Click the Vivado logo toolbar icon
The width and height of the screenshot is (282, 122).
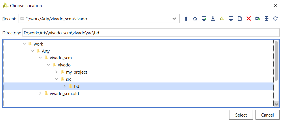click(x=222, y=19)
